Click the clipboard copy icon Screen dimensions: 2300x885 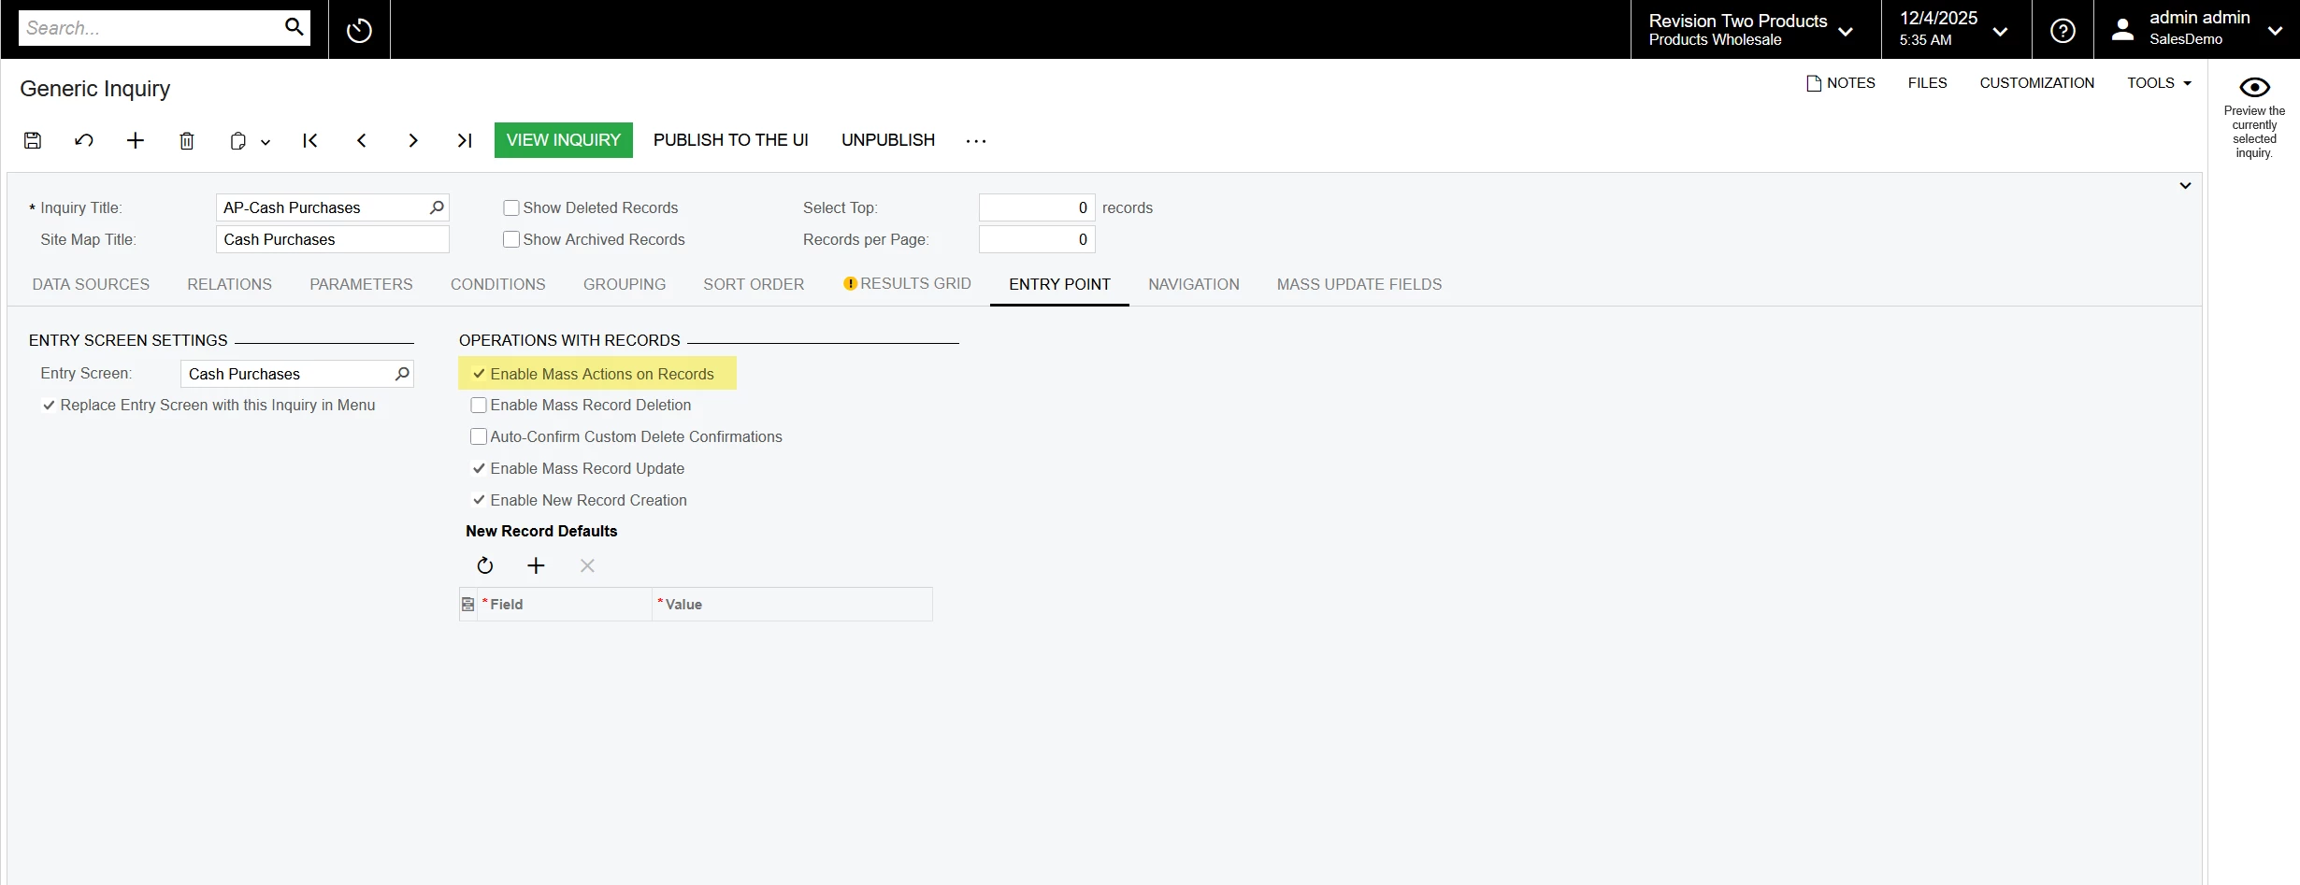[x=238, y=140]
